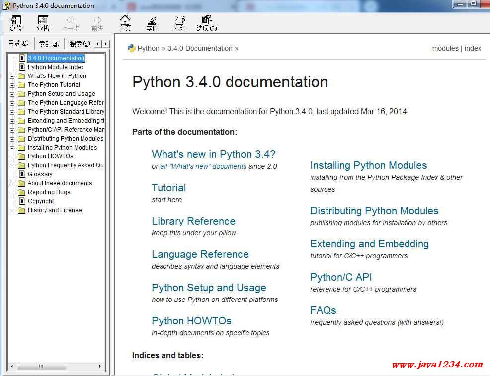The height and width of the screenshot is (376, 490).
Task: Click the Back (上一步) toolbar arrow
Action: 70,23
